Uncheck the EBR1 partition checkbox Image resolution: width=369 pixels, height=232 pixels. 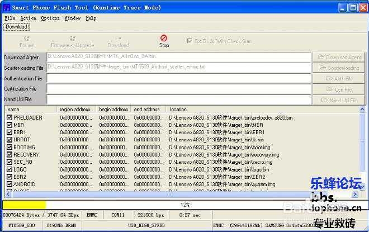10,132
